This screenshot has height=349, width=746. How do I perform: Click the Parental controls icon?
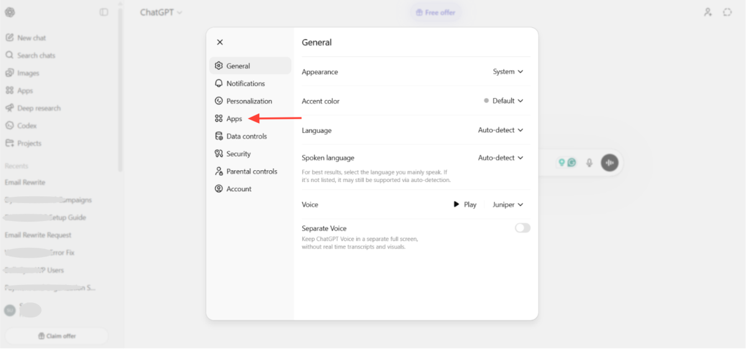coord(219,171)
